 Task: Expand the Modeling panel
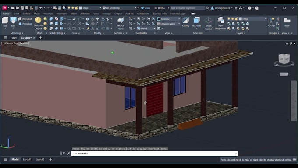(x=17, y=33)
